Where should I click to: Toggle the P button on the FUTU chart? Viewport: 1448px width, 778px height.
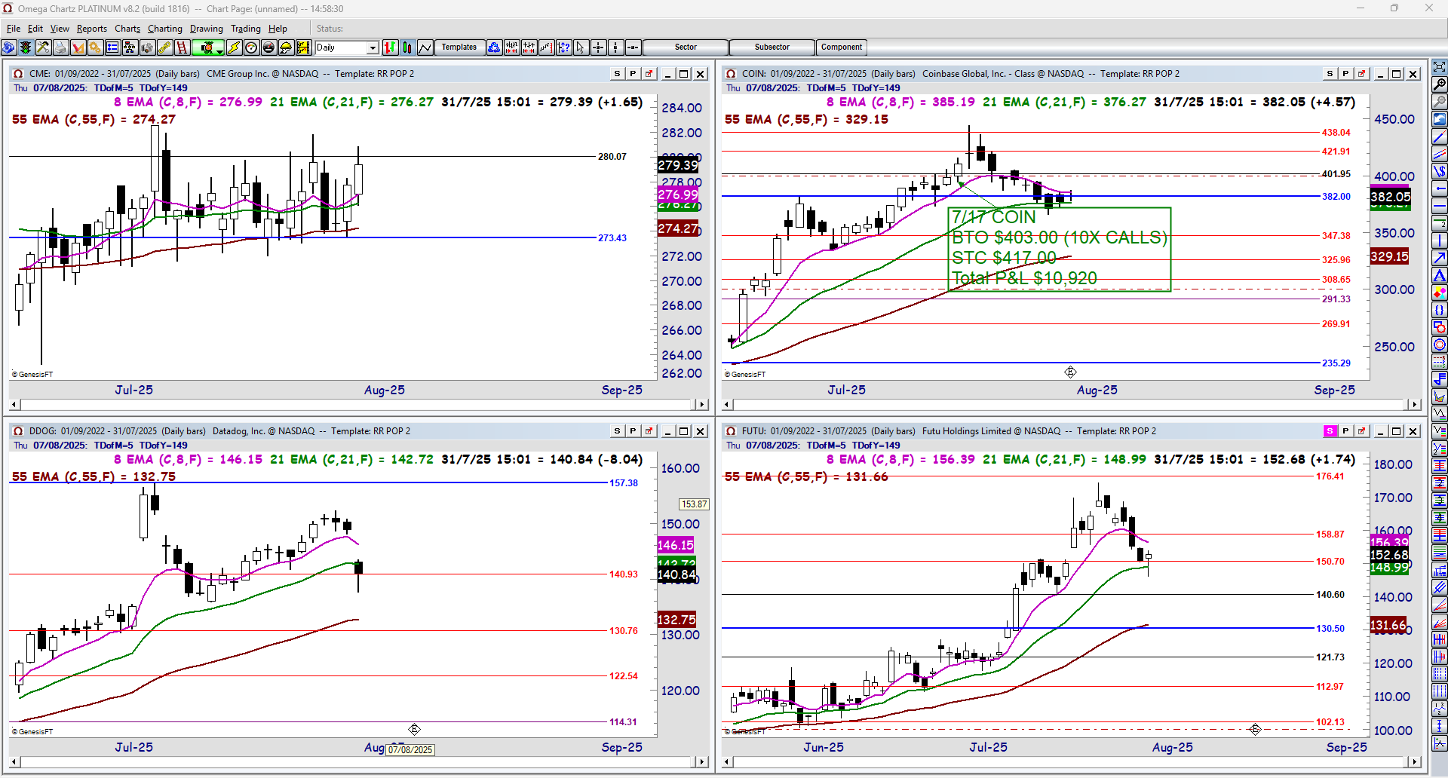1345,431
